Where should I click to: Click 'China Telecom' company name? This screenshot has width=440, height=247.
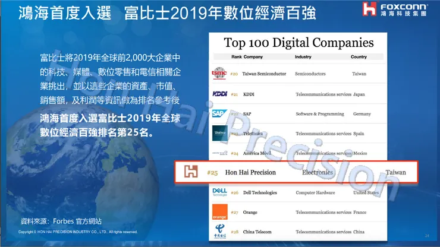[x=257, y=232]
